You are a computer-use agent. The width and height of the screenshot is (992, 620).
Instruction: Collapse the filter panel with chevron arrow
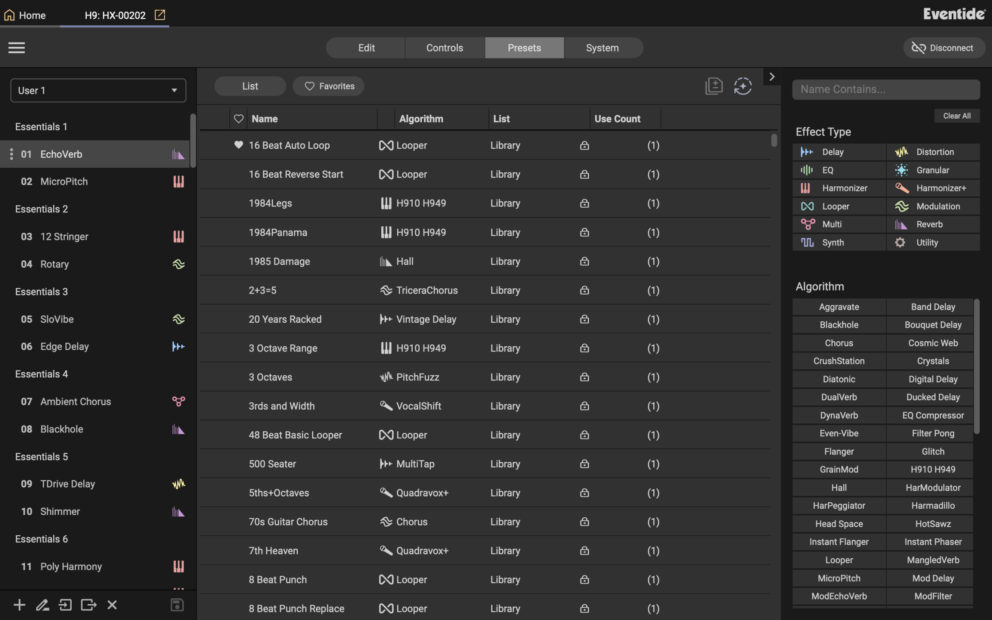772,77
